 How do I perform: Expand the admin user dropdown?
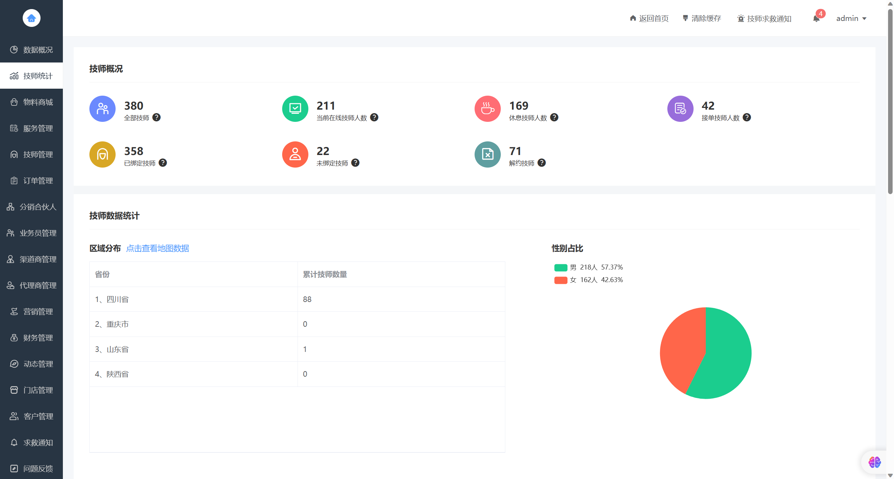click(x=851, y=18)
